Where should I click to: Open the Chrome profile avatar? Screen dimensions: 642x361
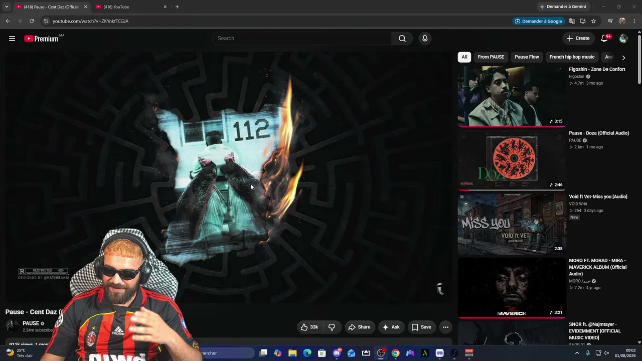tap(622, 21)
